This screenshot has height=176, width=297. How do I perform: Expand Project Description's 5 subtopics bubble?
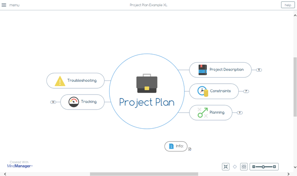coord(259,70)
